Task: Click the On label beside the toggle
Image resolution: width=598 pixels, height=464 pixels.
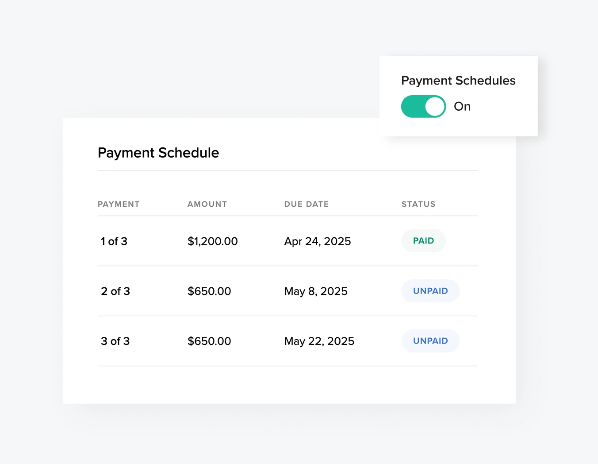Action: point(462,106)
